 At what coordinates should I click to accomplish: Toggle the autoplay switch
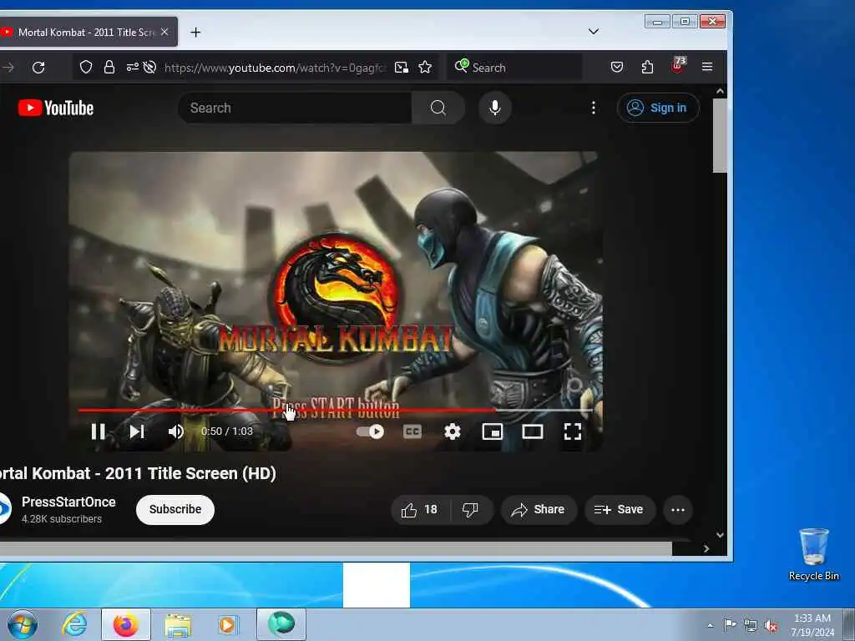(x=370, y=432)
